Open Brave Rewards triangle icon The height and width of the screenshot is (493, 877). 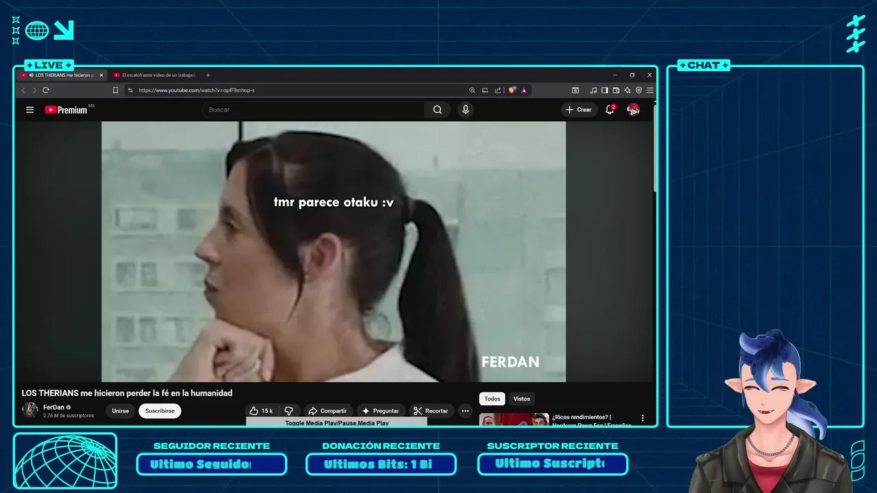(x=523, y=90)
